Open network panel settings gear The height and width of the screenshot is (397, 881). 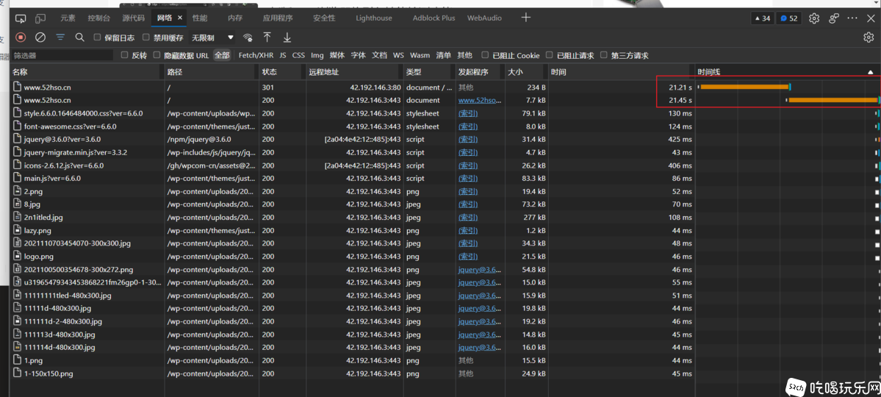[x=869, y=37]
